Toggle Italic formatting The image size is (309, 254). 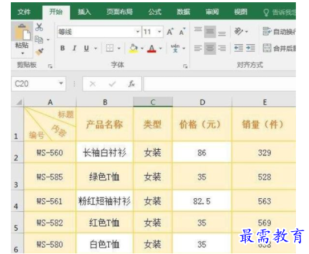coord(75,48)
